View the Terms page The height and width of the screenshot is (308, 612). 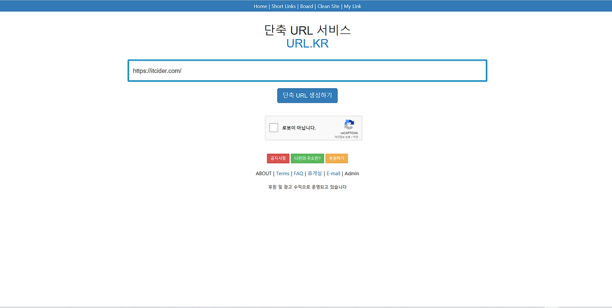point(282,173)
